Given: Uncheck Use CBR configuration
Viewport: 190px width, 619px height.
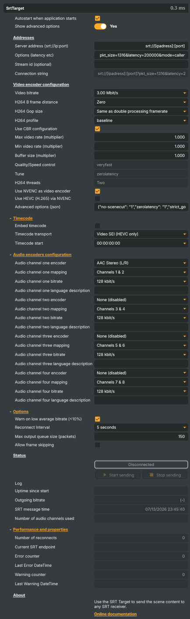Looking at the screenshot, I should point(98,129).
